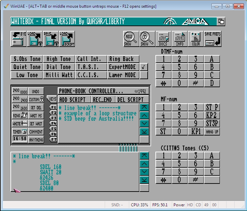Jump to top of phone-book list
247x211 pixels.
[144, 108]
